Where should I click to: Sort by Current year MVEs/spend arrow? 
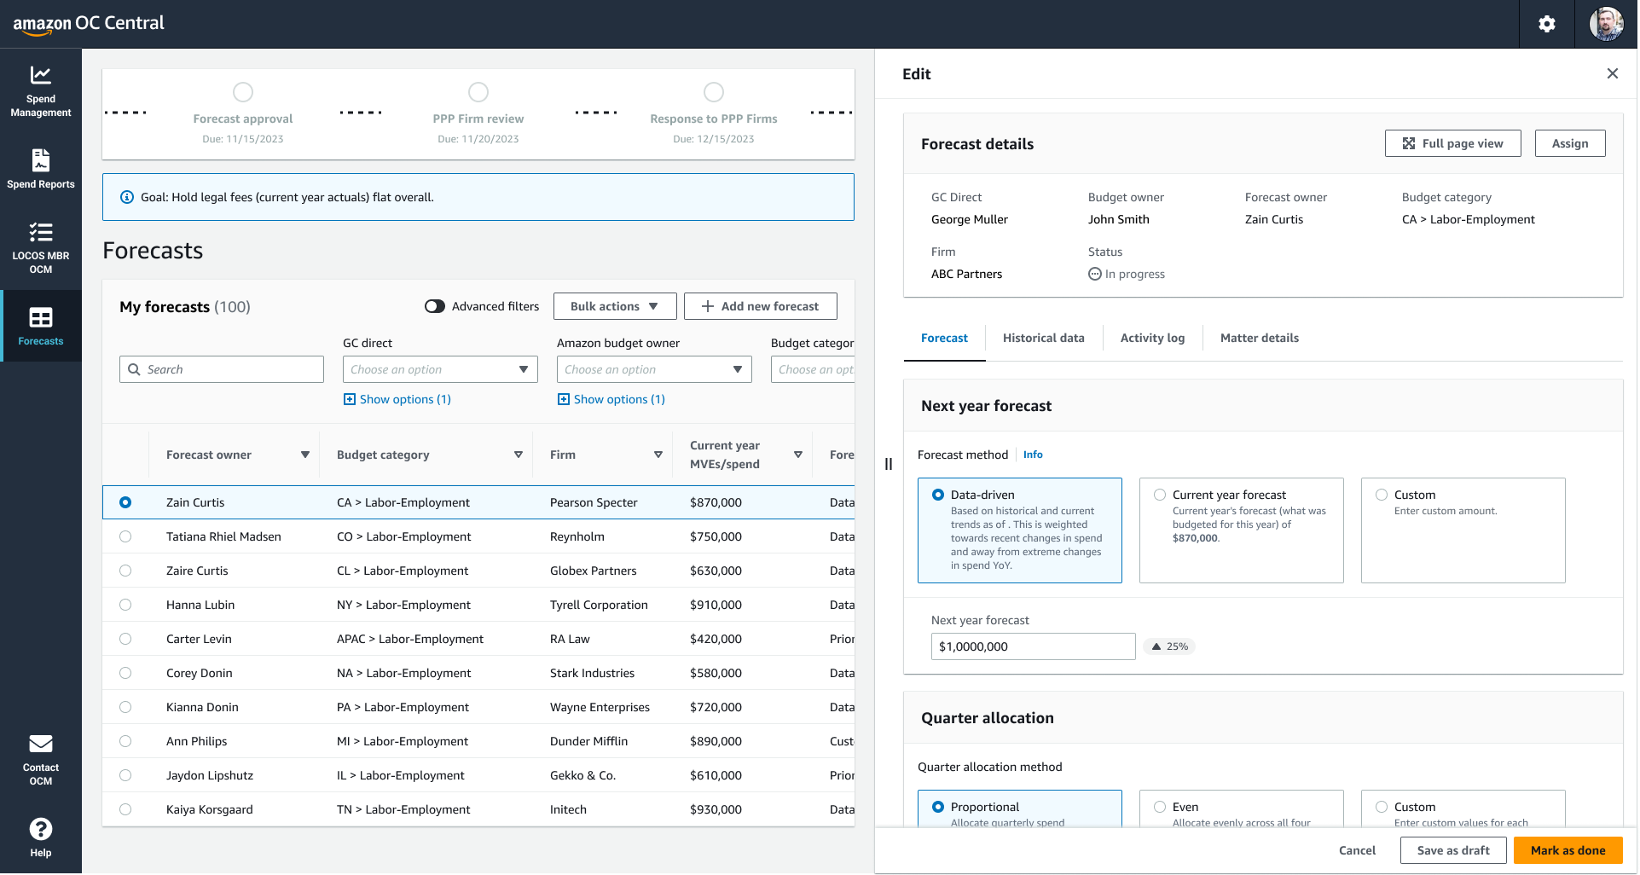click(797, 455)
